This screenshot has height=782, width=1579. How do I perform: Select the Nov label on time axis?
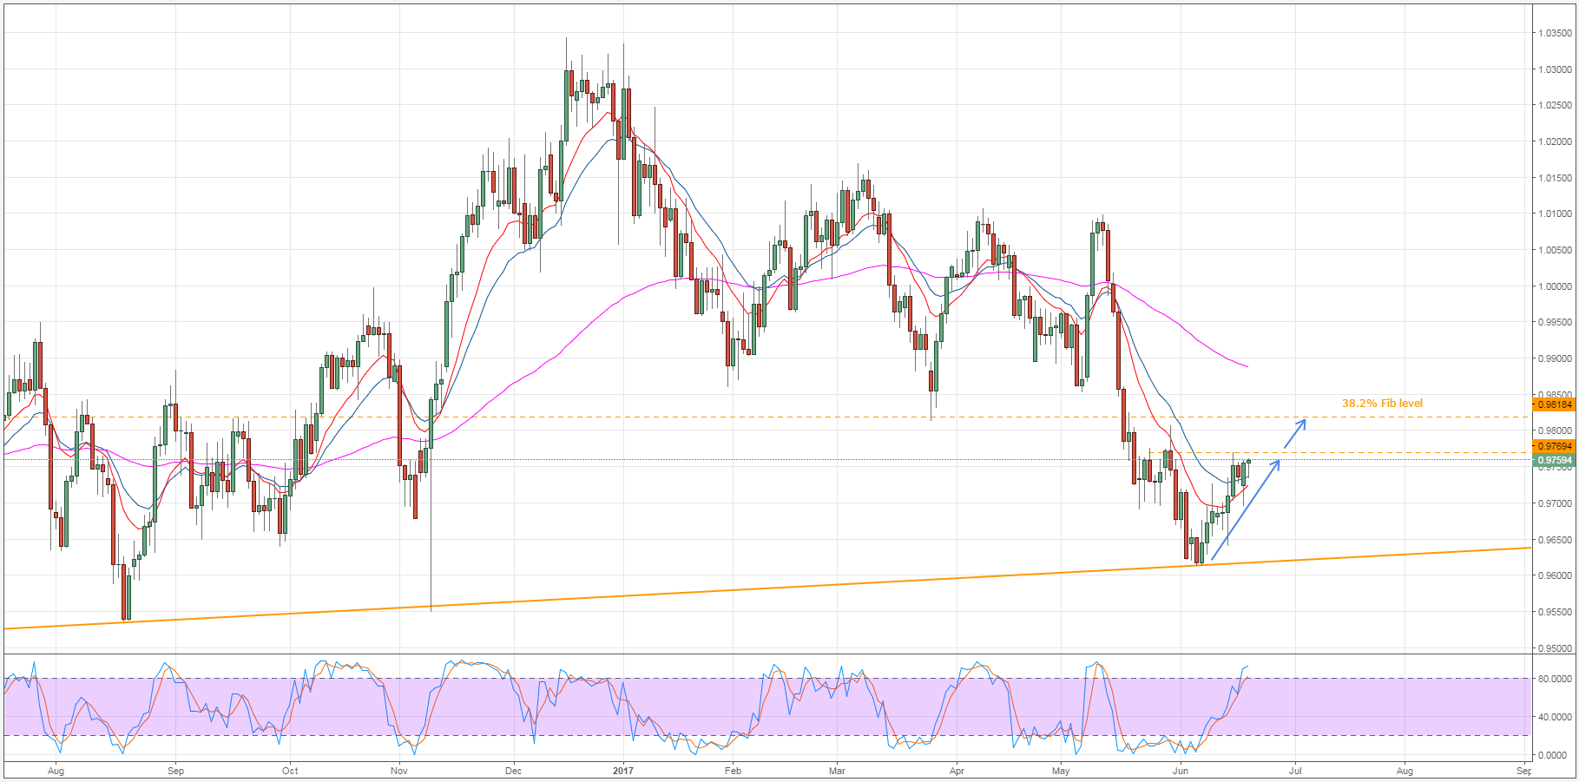399,771
